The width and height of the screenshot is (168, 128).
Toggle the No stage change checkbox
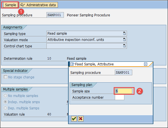point(5,77)
